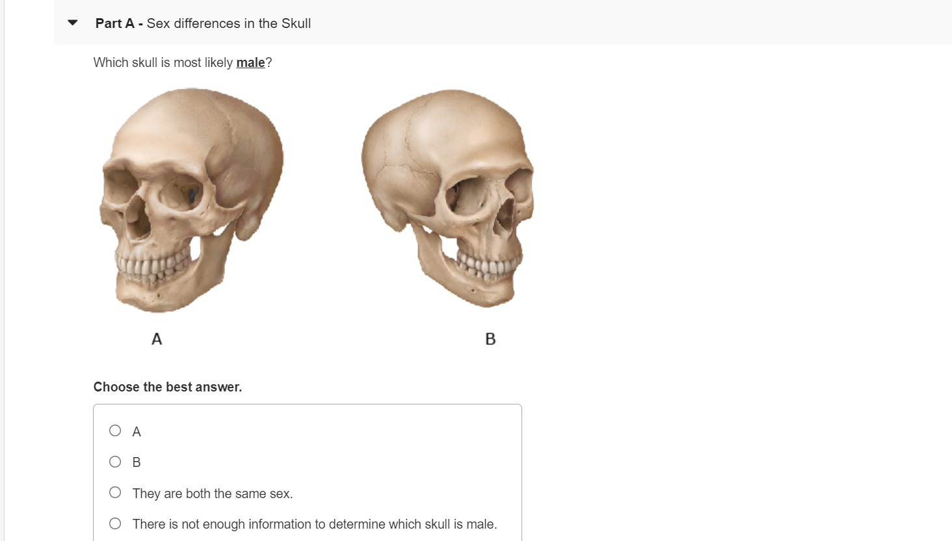Choose the 'They are both the same sex' radio
This screenshot has height=541, width=952.
coord(115,492)
